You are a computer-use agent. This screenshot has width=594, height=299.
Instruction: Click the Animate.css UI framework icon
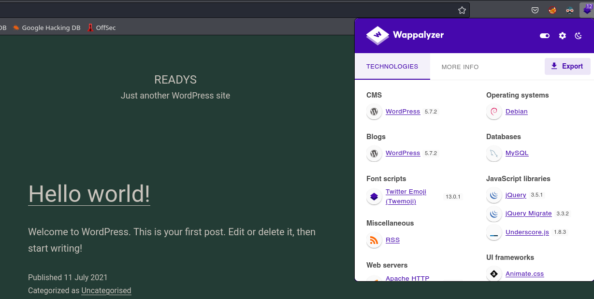pyautogui.click(x=493, y=274)
